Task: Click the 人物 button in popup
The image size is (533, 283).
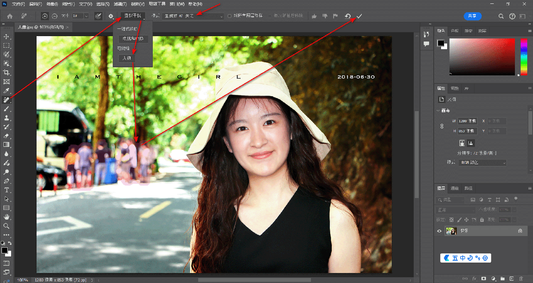Action: coord(127,58)
